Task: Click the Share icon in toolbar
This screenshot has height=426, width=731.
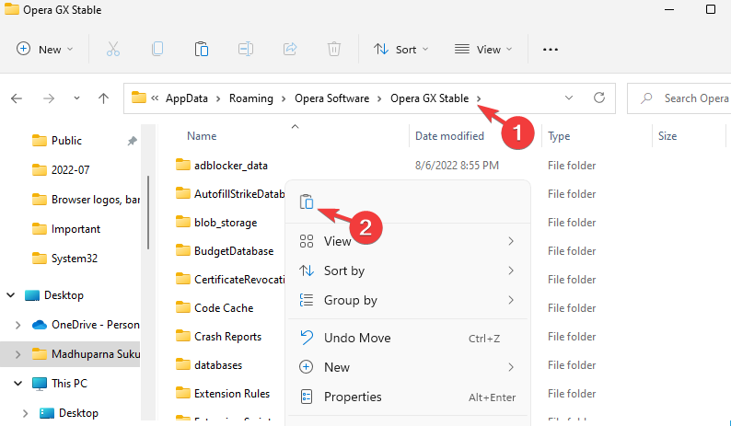Action: coord(290,49)
